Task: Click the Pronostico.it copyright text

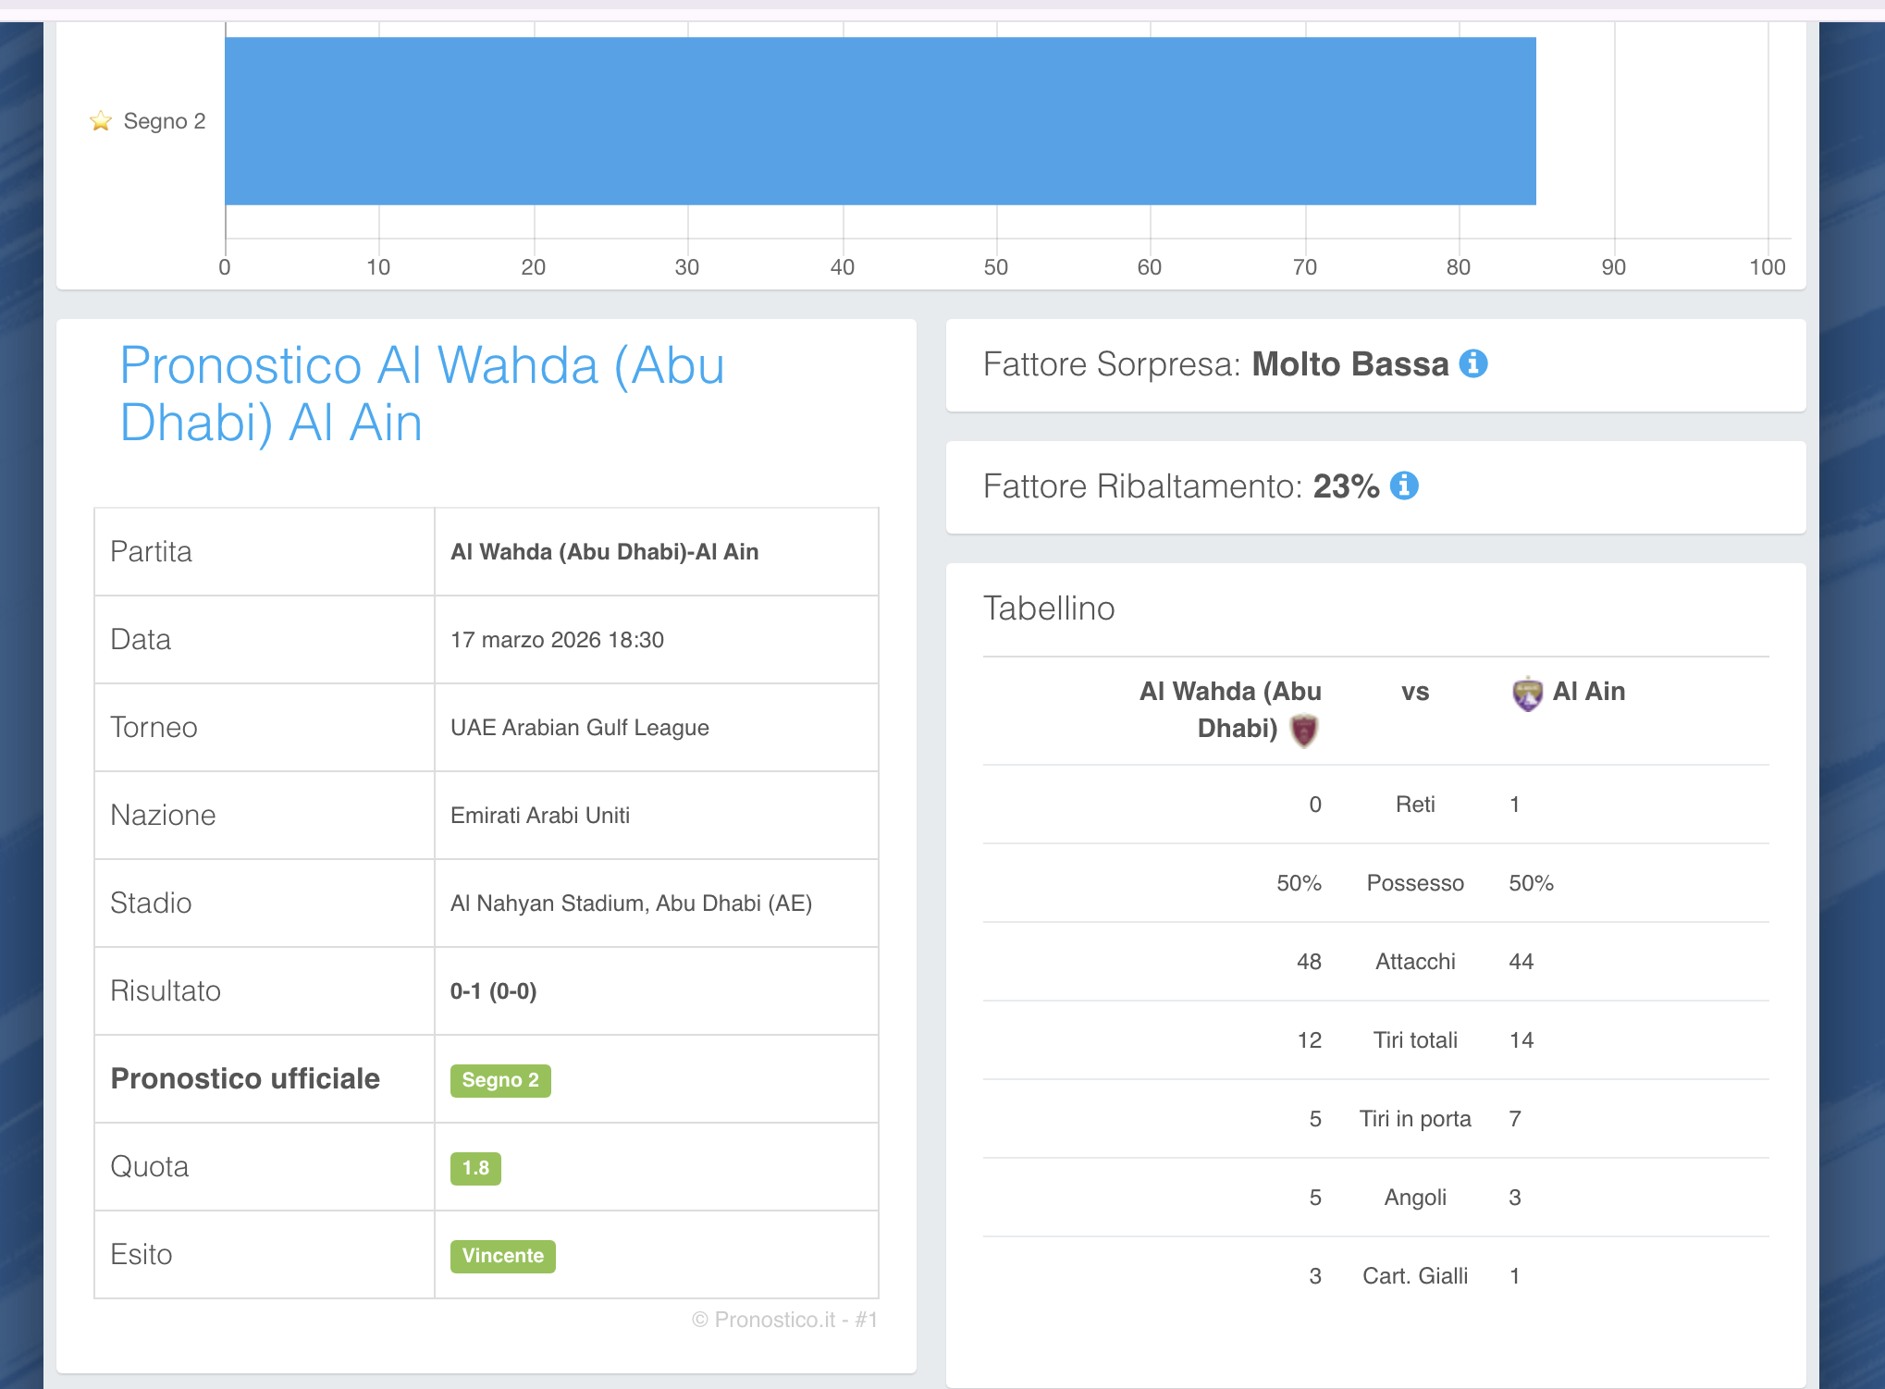Action: pos(783,1320)
